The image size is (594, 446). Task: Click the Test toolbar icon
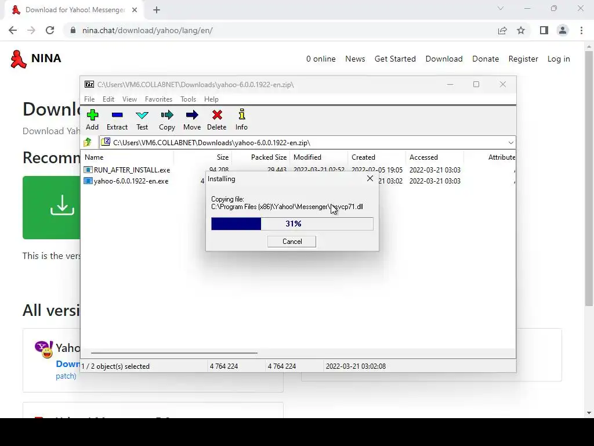point(142,116)
